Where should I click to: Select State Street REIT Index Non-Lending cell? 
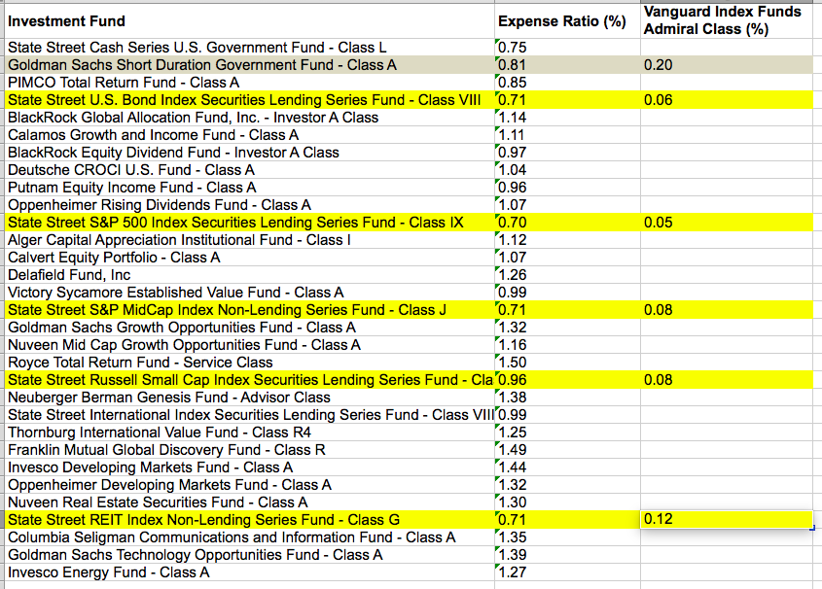click(250, 520)
